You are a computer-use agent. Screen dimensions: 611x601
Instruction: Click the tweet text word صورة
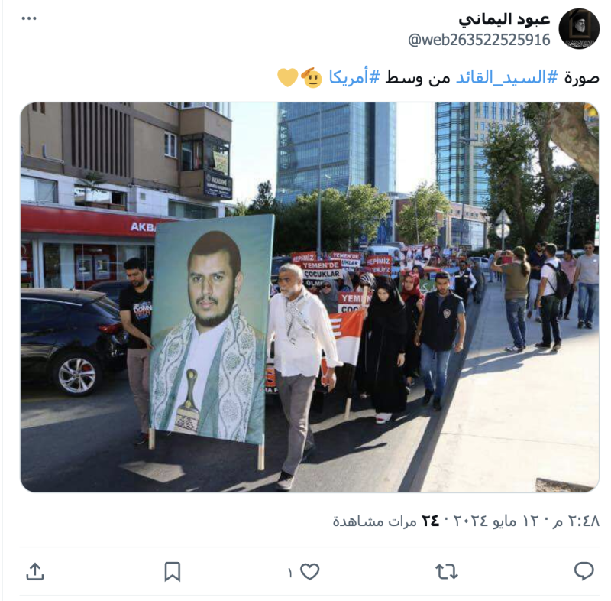(x=582, y=78)
